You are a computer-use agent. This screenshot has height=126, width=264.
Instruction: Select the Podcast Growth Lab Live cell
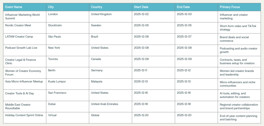[21, 48]
